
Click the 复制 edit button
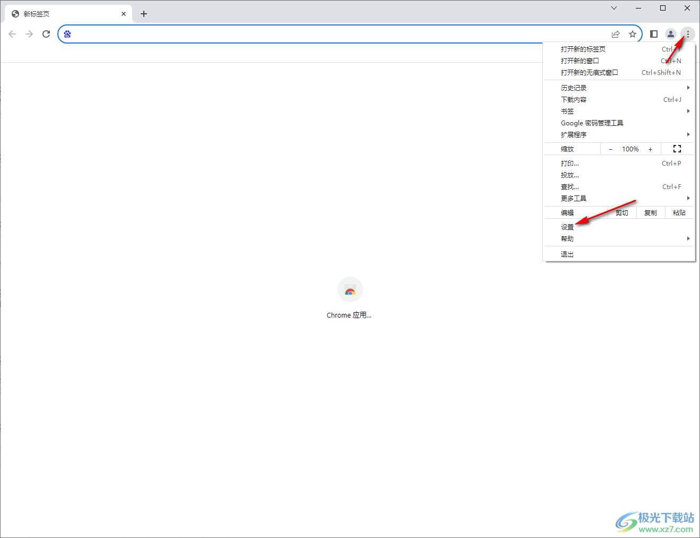point(651,213)
